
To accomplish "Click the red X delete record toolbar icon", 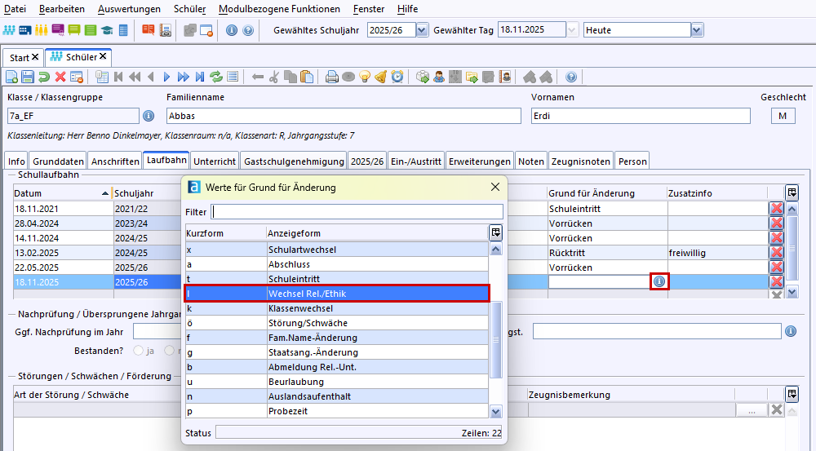I will [60, 77].
